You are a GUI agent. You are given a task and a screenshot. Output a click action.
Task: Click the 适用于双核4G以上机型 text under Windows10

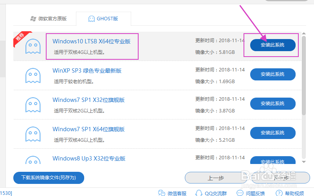click(x=79, y=52)
